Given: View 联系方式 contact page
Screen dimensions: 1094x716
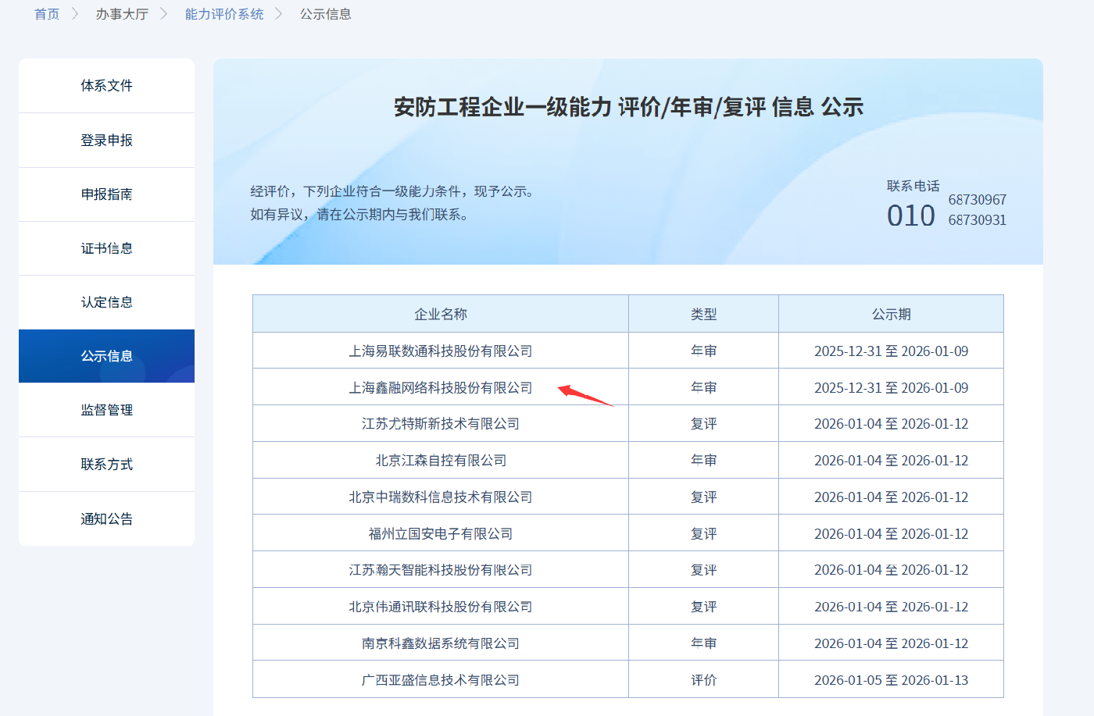Looking at the screenshot, I should 105,464.
